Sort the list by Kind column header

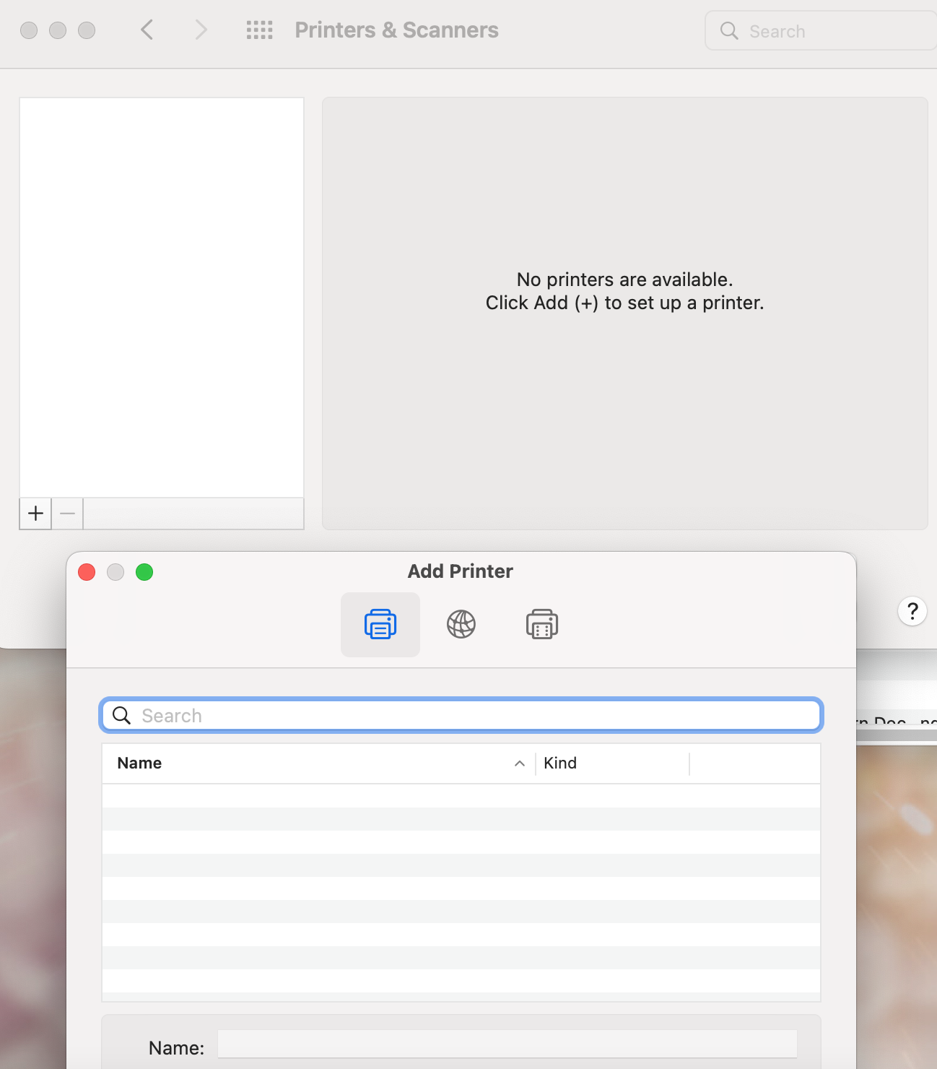[560, 763]
